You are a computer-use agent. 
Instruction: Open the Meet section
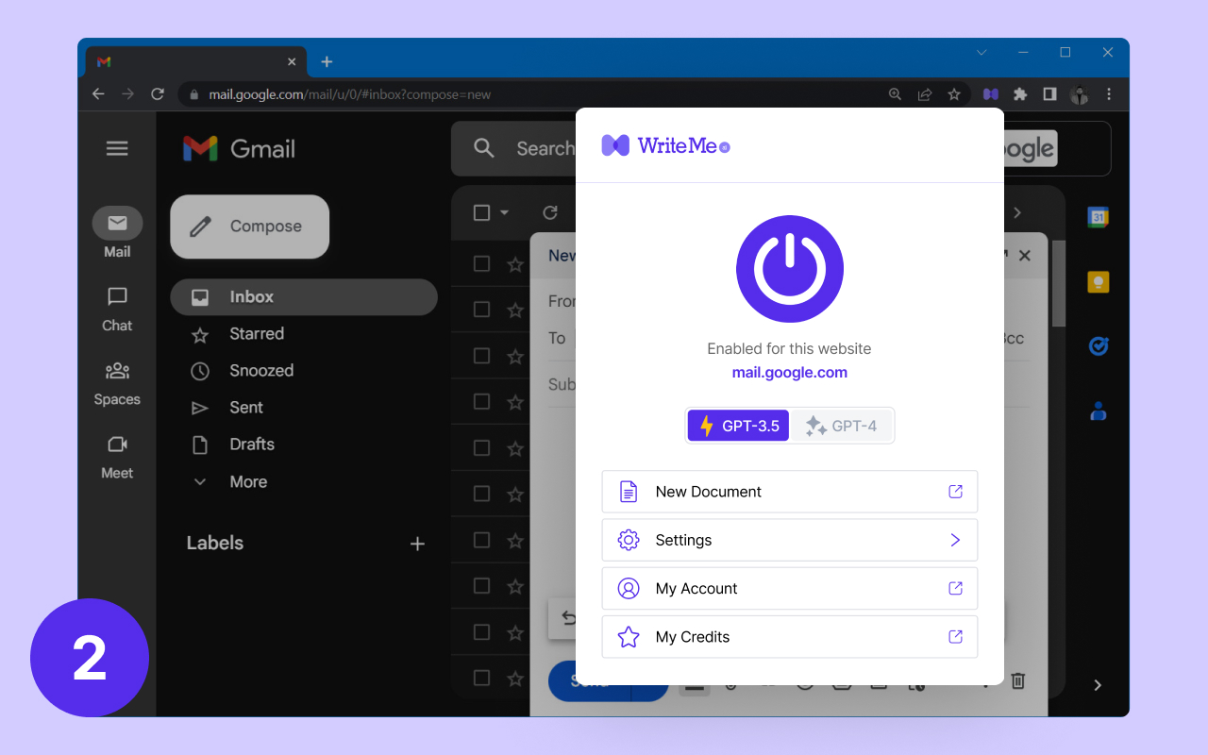pyautogui.click(x=117, y=457)
